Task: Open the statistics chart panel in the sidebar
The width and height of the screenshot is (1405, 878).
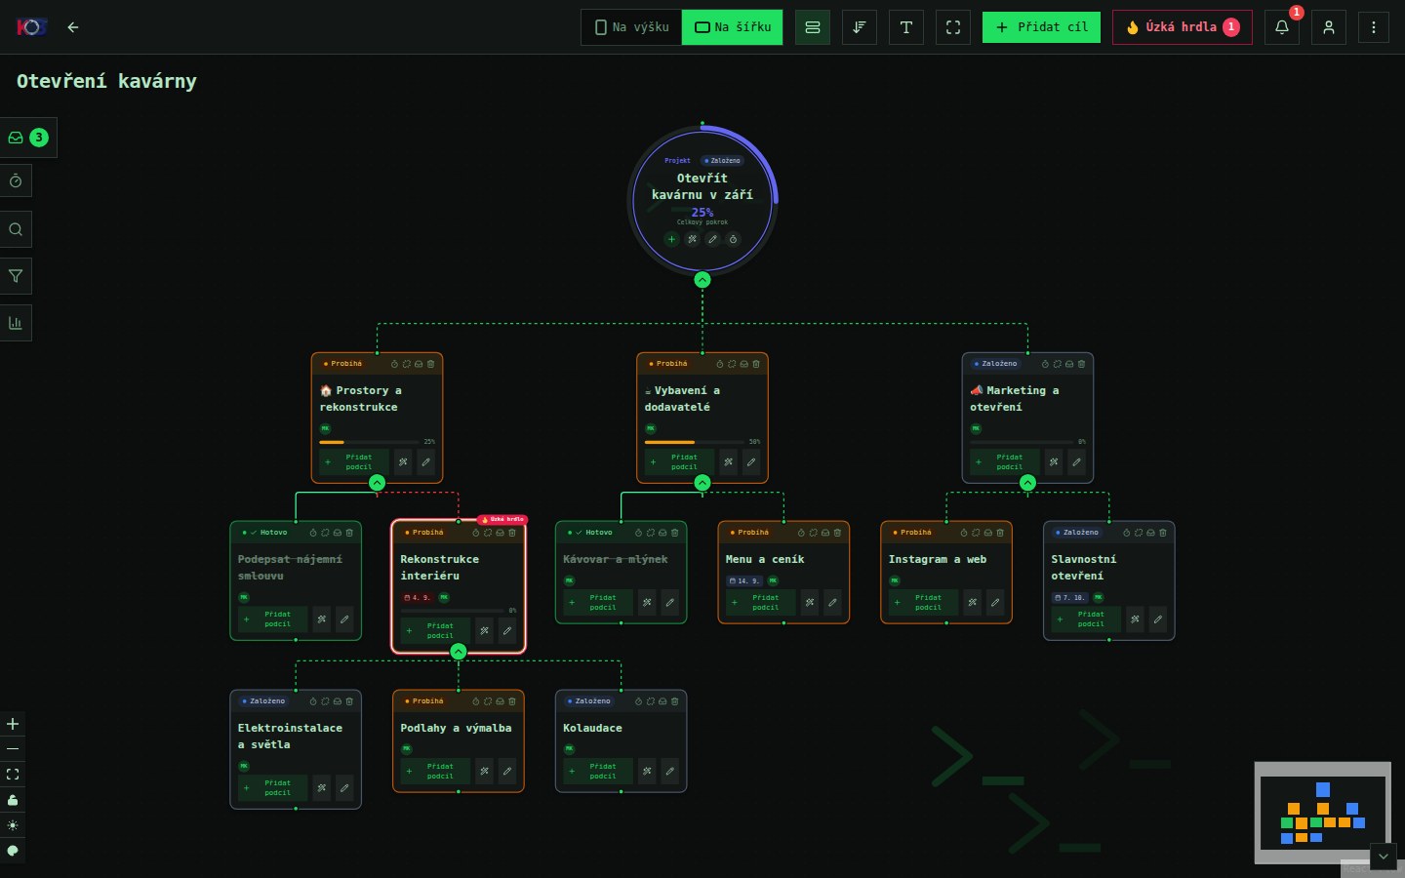Action: [16, 323]
